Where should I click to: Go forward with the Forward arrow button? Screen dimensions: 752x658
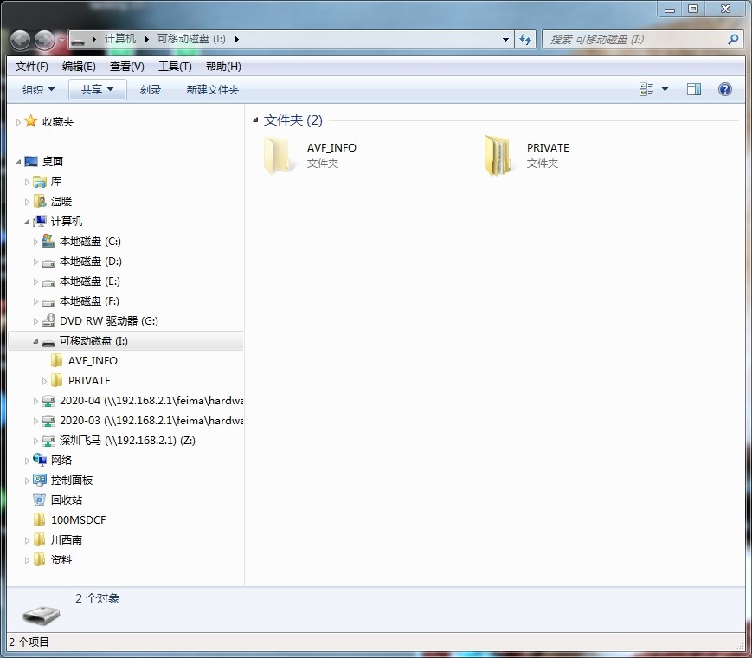coord(45,40)
